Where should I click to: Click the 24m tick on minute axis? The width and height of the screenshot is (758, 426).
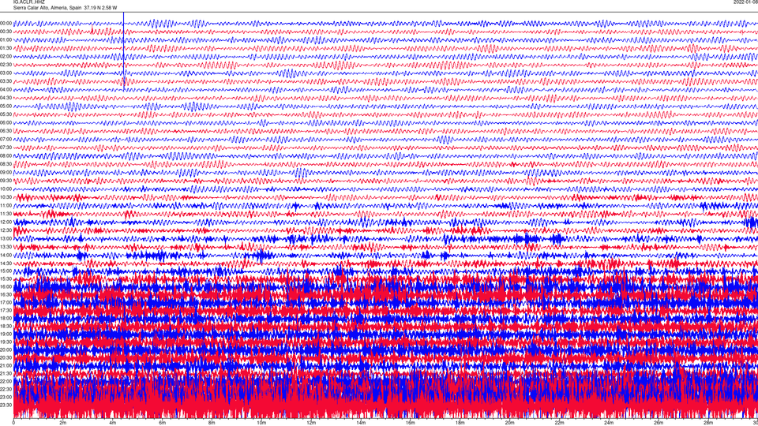click(x=609, y=423)
